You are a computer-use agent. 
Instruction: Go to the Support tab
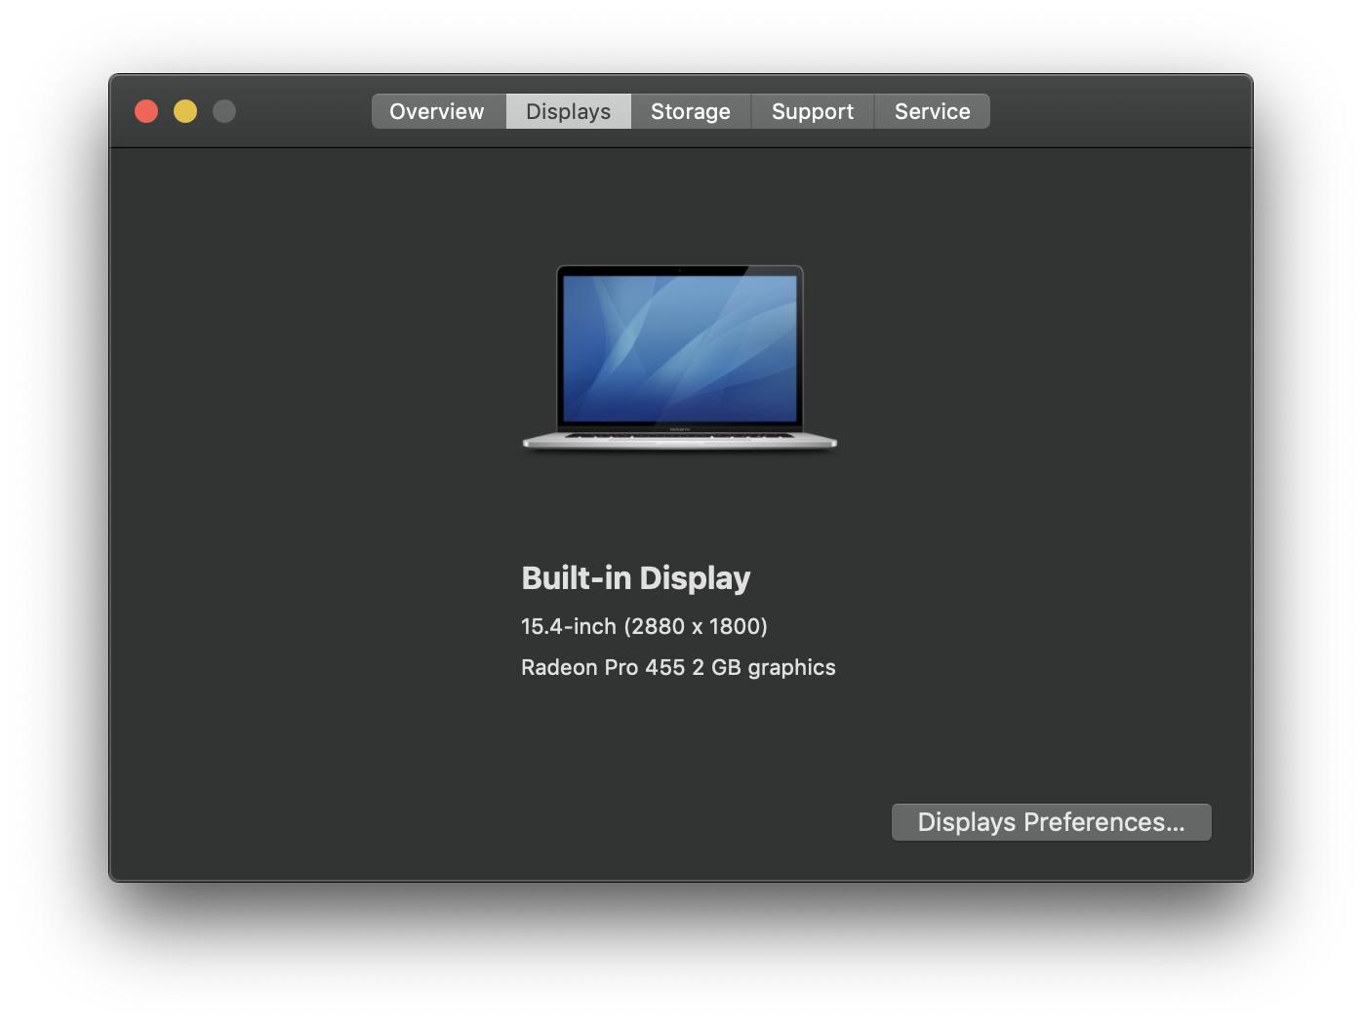pyautogui.click(x=813, y=111)
